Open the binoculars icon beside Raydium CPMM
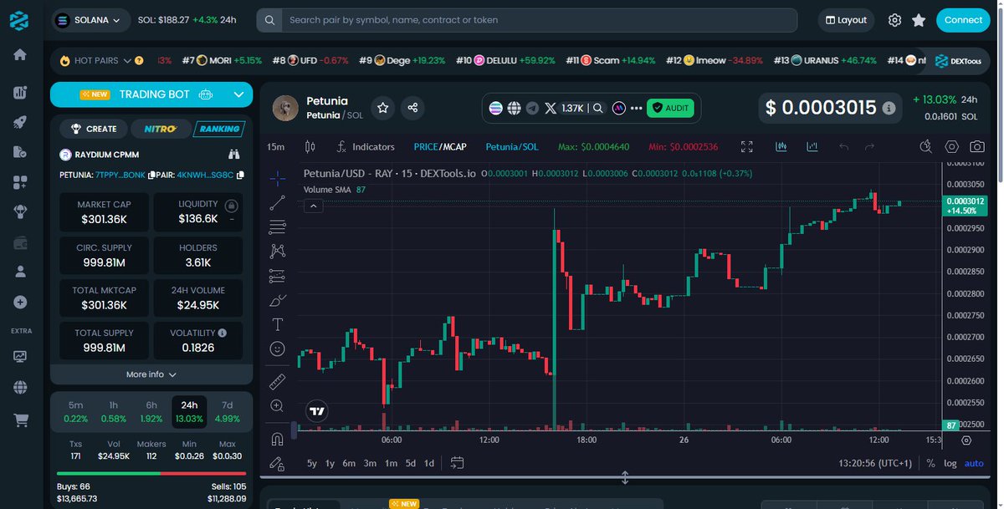This screenshot has width=1004, height=509. (x=235, y=155)
